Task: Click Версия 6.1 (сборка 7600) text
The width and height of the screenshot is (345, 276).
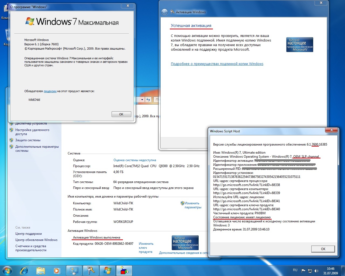Action: 42,44
